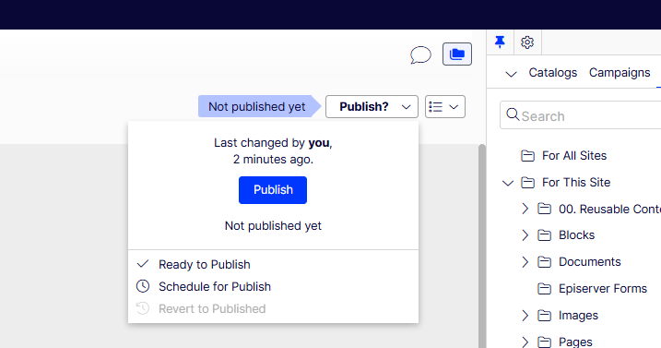Select the Documents folder label
Screen dimensions: 661x348
tap(589, 262)
